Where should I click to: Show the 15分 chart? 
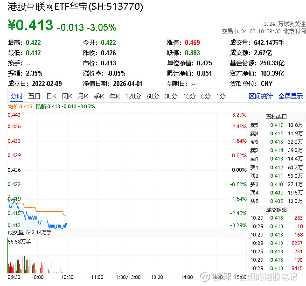(189, 96)
